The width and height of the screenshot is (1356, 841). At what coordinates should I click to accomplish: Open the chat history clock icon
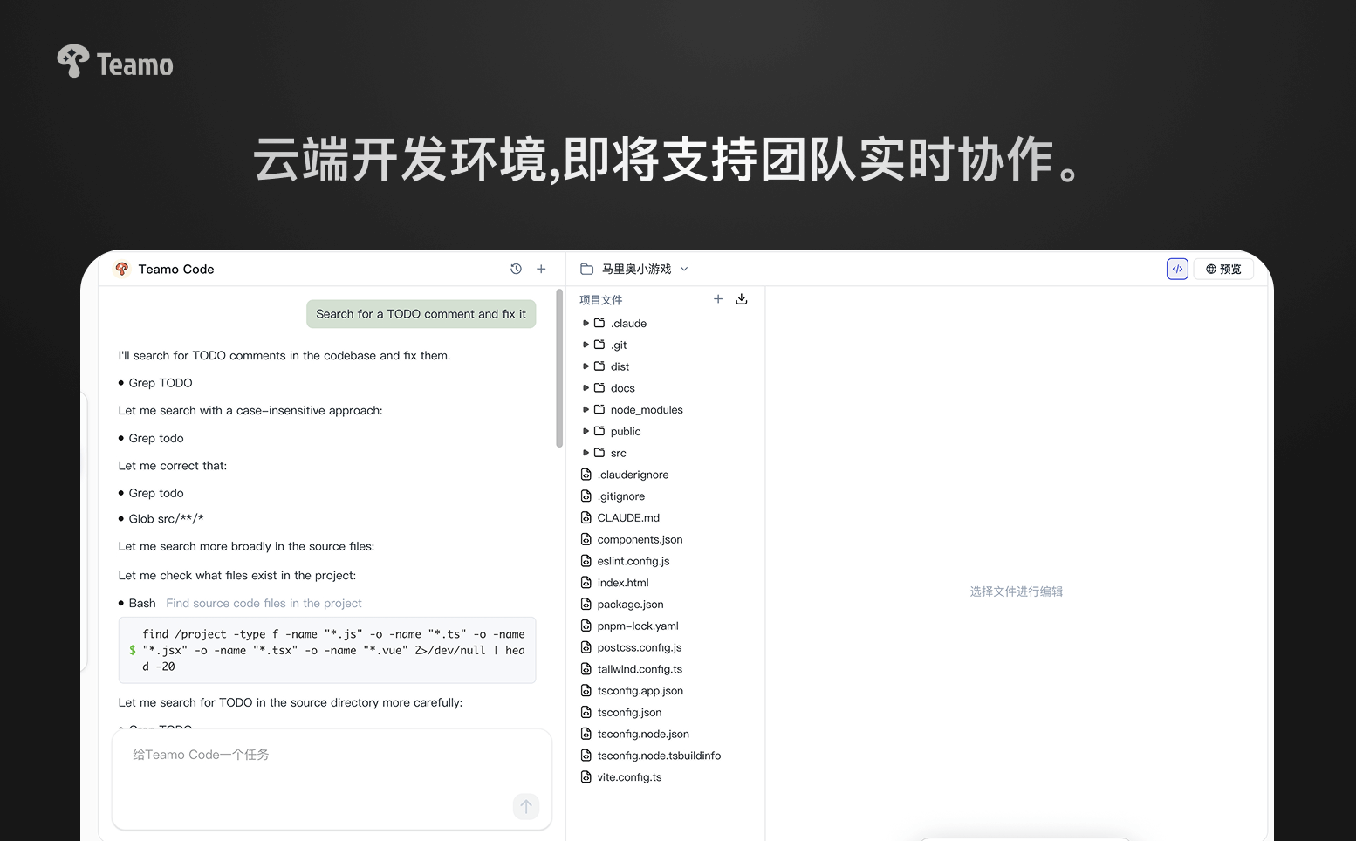[x=516, y=269]
